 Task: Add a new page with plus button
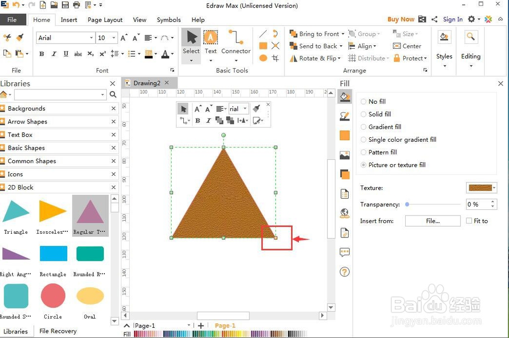tap(201, 326)
